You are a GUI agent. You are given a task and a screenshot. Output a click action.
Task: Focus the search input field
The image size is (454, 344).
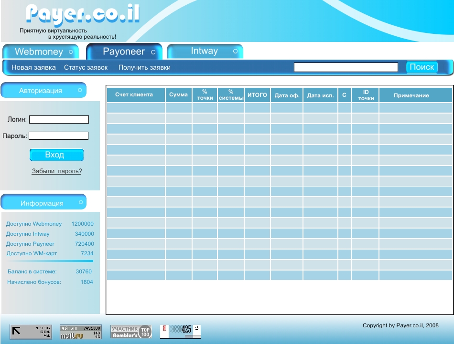(346, 67)
